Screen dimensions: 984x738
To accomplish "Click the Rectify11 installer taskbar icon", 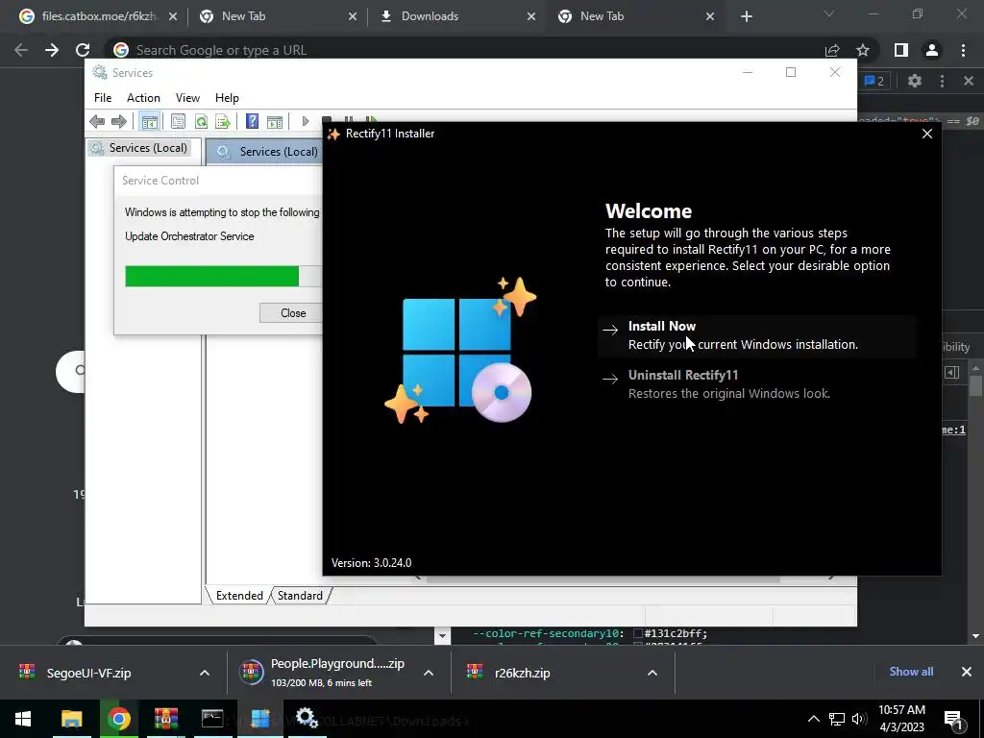I will (x=259, y=719).
